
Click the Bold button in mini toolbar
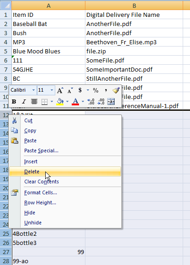14,102
